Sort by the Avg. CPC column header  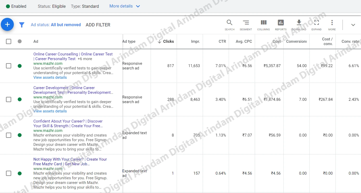click(244, 41)
